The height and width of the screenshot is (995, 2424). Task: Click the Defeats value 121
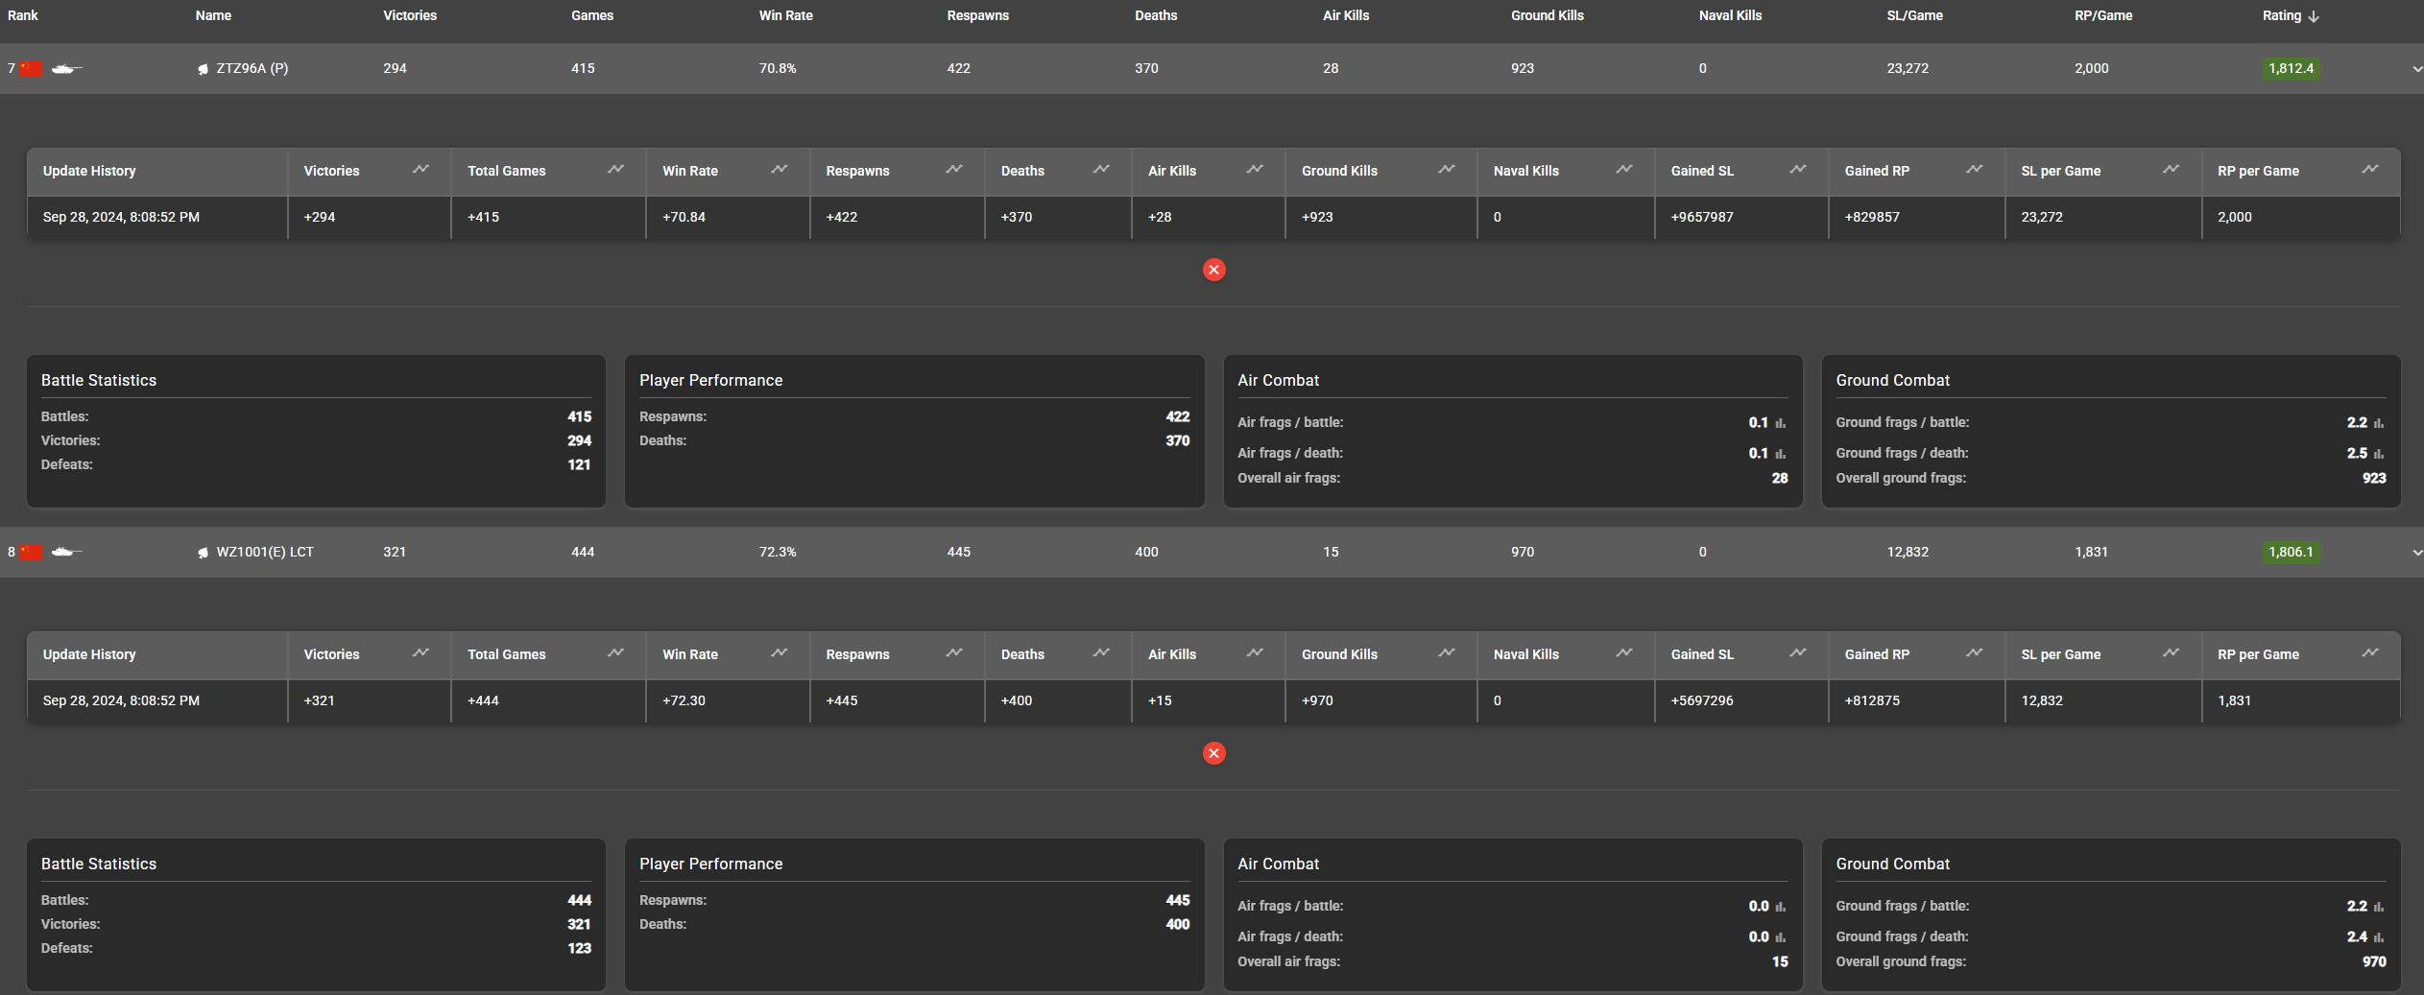click(579, 464)
